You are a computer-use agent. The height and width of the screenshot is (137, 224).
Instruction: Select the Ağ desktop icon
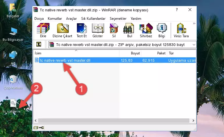(x=13, y=58)
